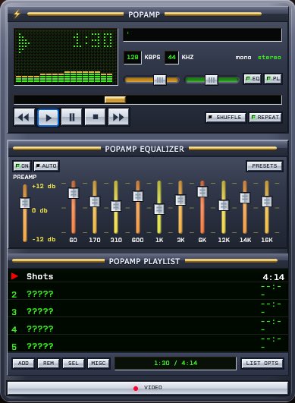295x403 pixels.
Task: Click the stereo indicator label
Action: coord(269,58)
